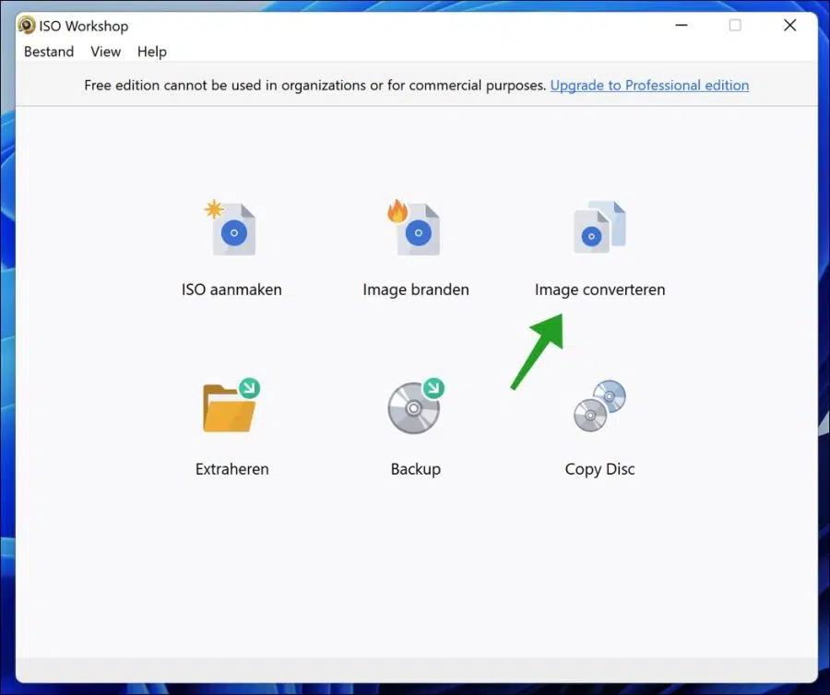Click the Extraheren label
Viewport: 830px width, 695px height.
point(231,469)
